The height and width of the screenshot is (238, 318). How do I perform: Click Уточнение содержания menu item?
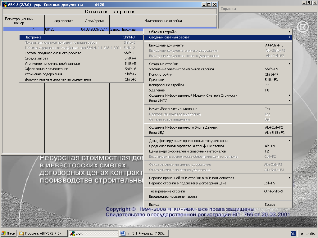coord(81,74)
